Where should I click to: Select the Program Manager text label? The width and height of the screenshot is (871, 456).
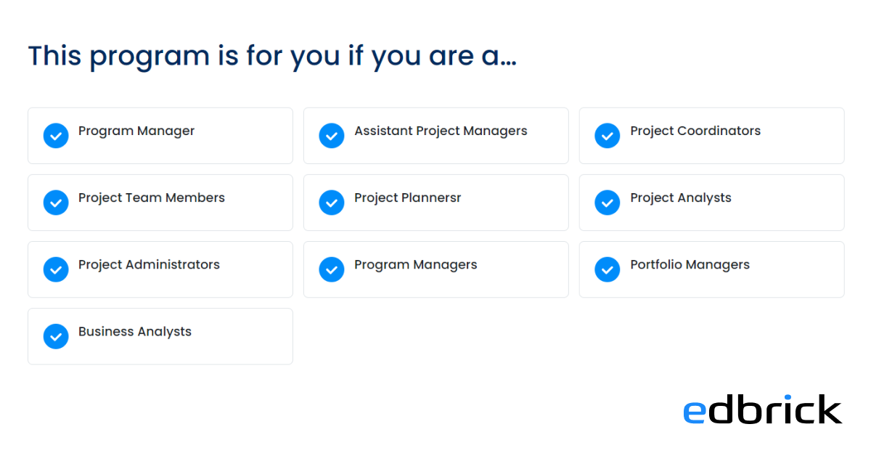[x=136, y=131]
